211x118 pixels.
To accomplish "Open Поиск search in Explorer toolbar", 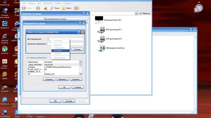I will [55, 8].
